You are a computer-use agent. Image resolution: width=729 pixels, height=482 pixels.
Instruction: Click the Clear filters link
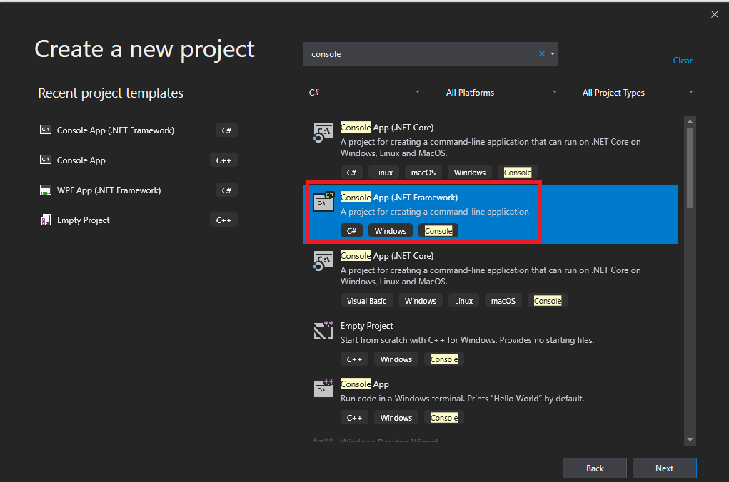[x=683, y=61]
